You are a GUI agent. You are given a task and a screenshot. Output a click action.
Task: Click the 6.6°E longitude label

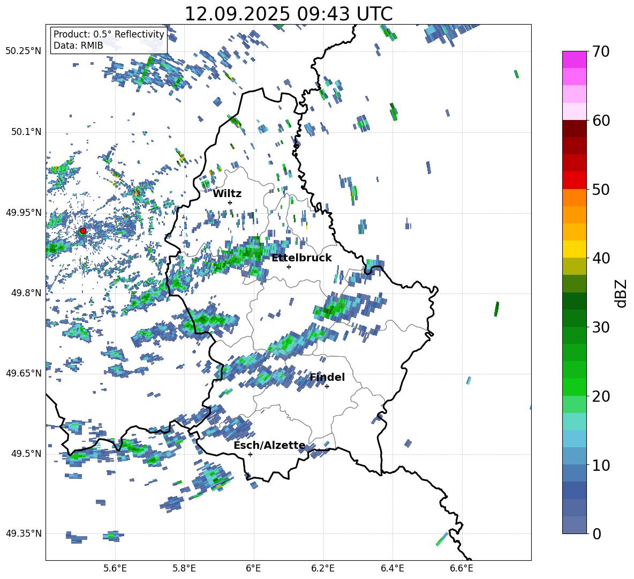click(462, 568)
